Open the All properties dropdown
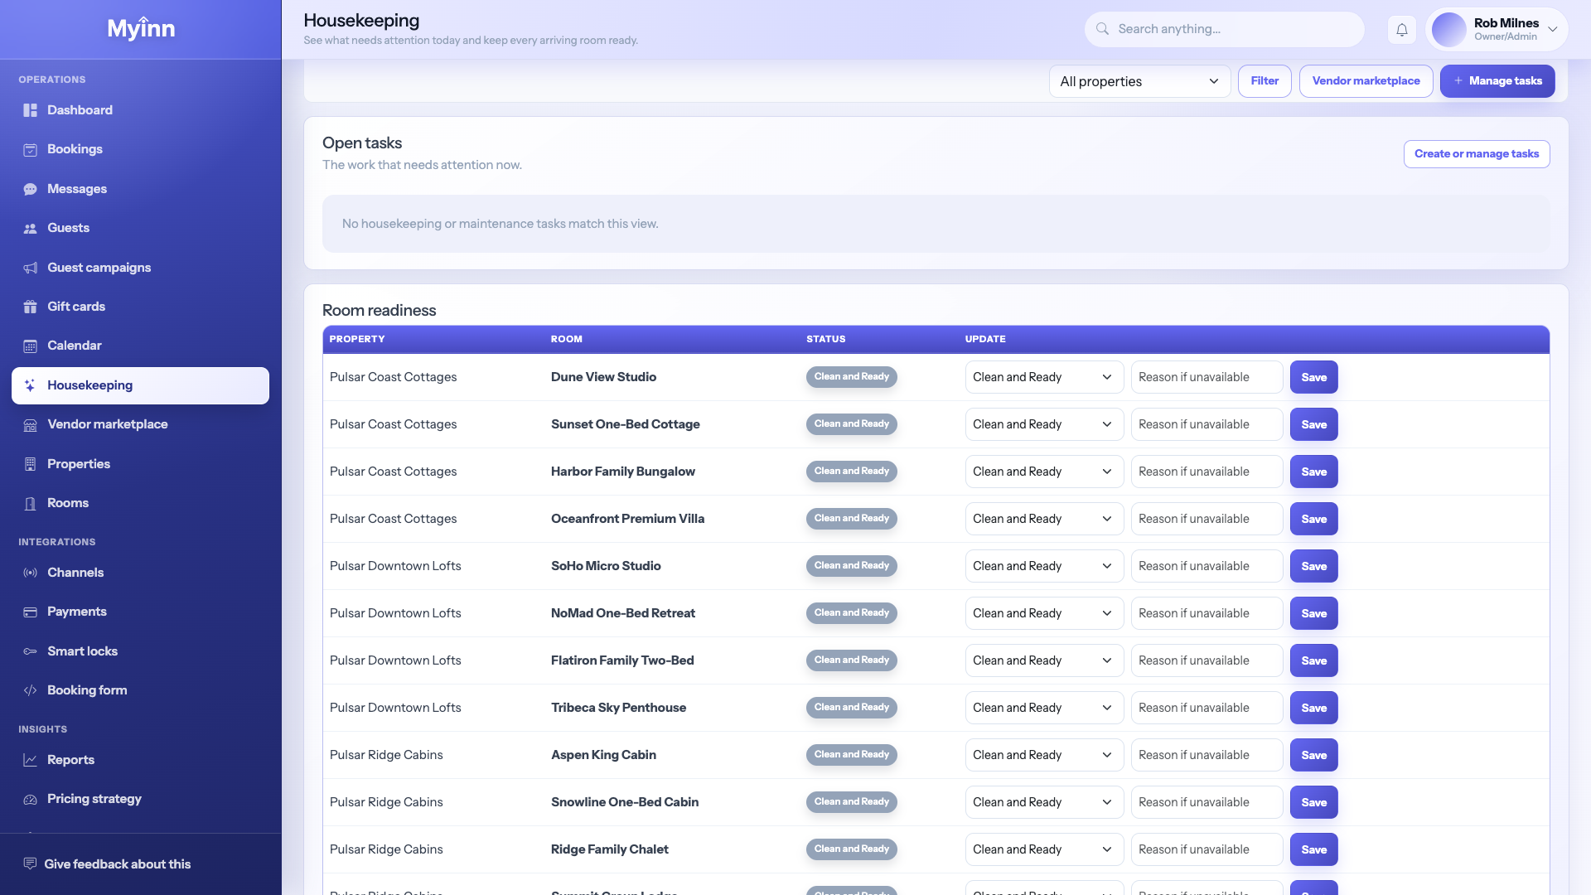1591x895 pixels. click(x=1139, y=81)
